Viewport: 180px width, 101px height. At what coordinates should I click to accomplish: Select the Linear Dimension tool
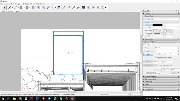coord(53,8)
